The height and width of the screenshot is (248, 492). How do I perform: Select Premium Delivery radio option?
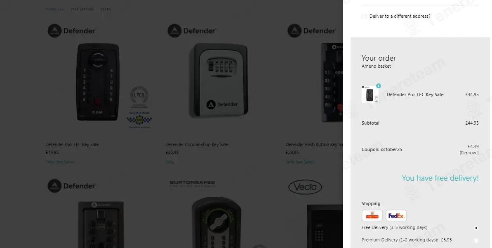click(476, 241)
